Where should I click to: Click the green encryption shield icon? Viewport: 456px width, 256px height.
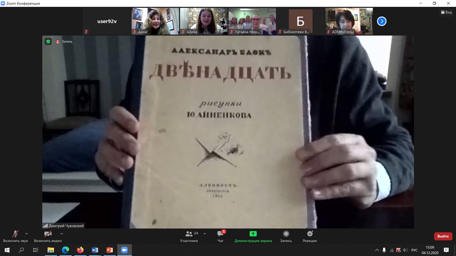(x=48, y=42)
